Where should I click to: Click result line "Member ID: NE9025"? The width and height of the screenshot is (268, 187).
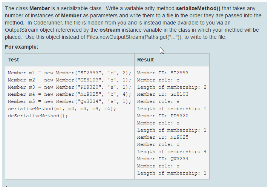[x=163, y=137]
